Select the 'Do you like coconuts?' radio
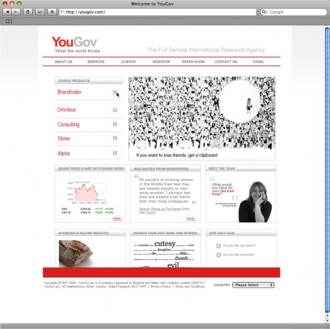The width and height of the screenshot is (330, 329). (219, 255)
